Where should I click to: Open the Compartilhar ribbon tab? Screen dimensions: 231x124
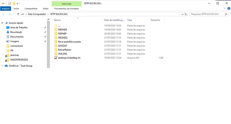pos(31,9)
